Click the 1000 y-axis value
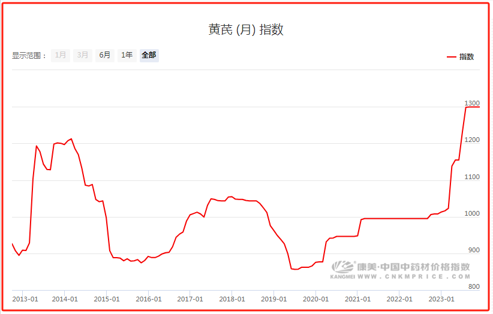The height and width of the screenshot is (314, 493). tap(472, 213)
